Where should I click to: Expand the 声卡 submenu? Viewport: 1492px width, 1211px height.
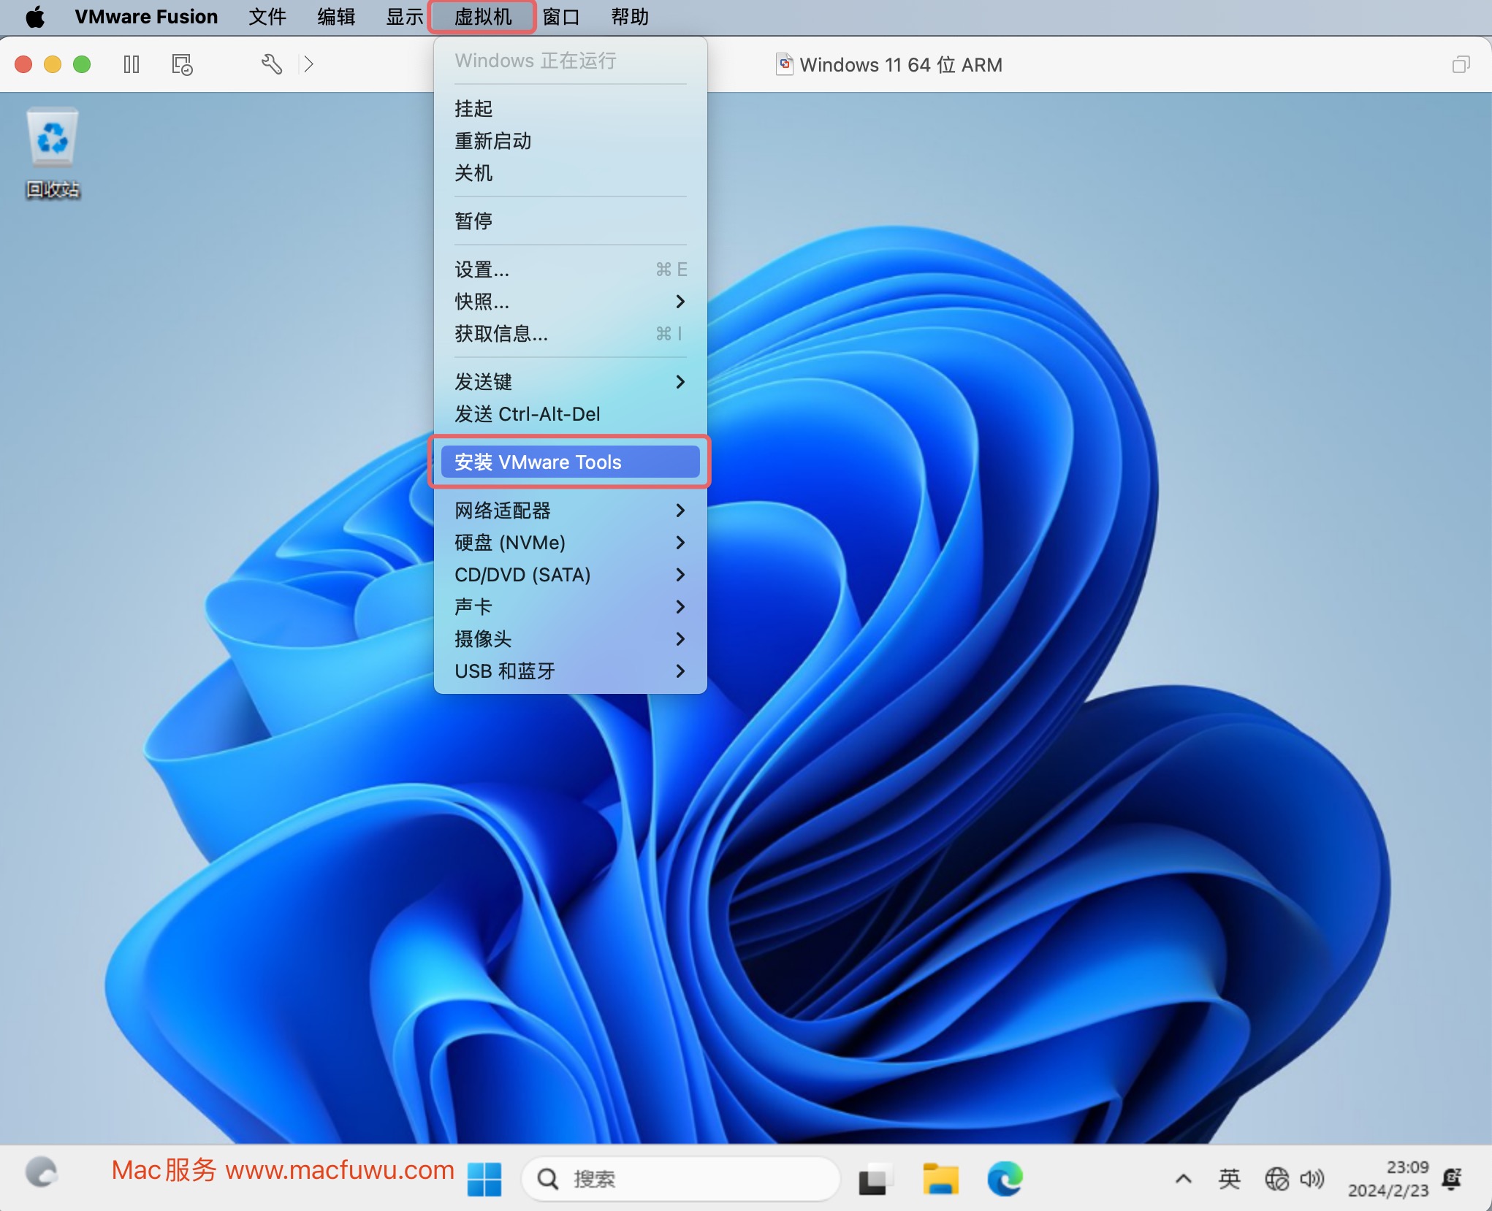pos(570,607)
